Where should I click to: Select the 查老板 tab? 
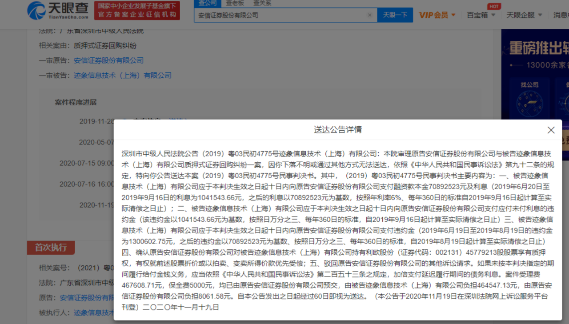[235, 3]
